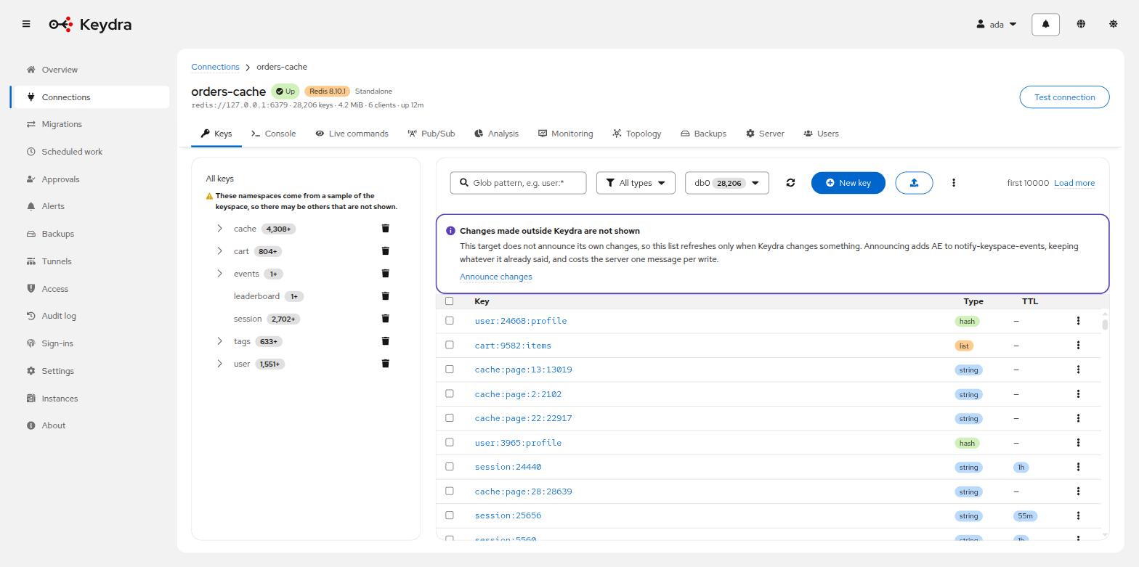Image resolution: width=1139 pixels, height=567 pixels.
Task: Switch to the Pub/Sub tab
Action: (431, 134)
